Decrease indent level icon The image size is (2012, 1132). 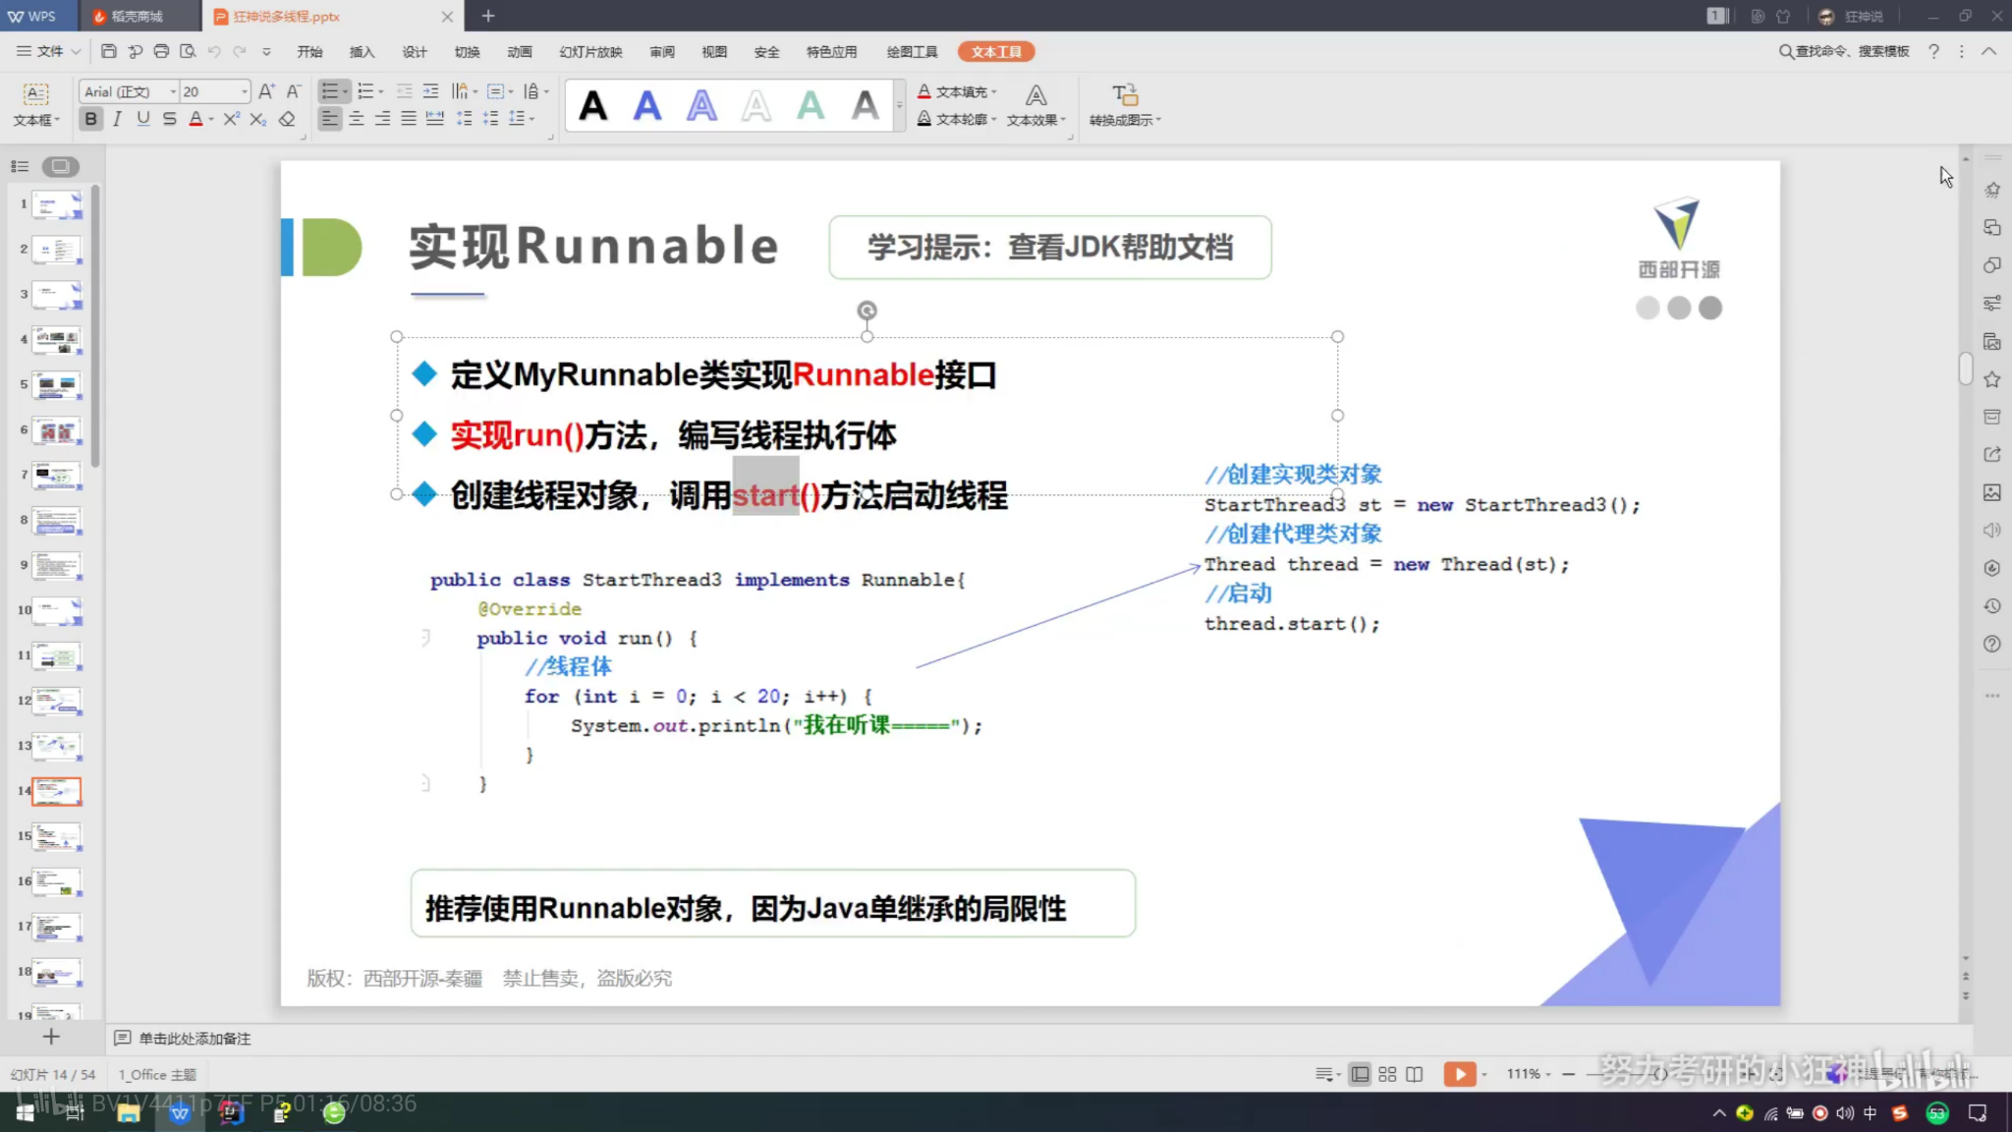404,91
